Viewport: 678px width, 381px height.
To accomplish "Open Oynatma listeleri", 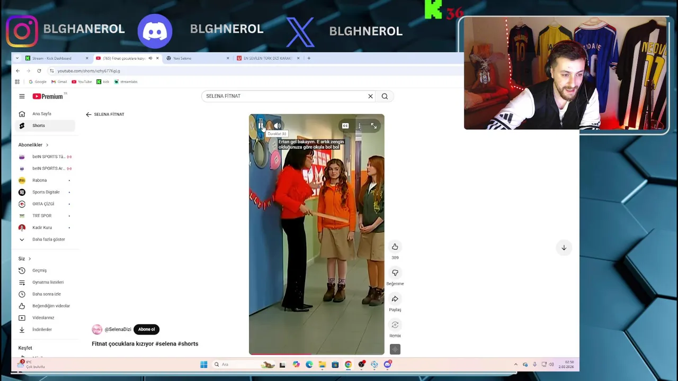I will point(44,282).
